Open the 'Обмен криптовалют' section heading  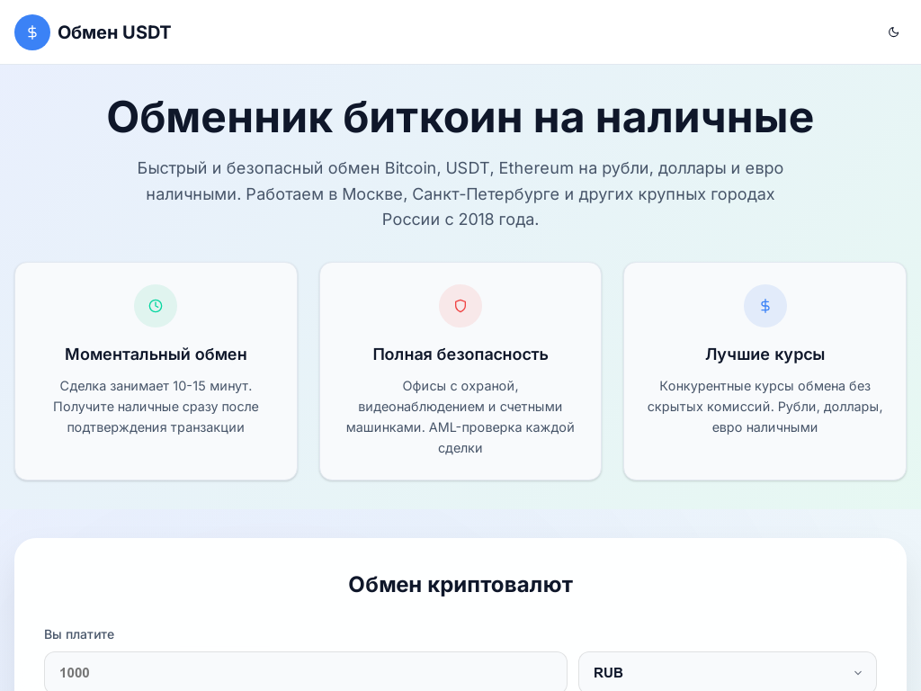click(460, 585)
